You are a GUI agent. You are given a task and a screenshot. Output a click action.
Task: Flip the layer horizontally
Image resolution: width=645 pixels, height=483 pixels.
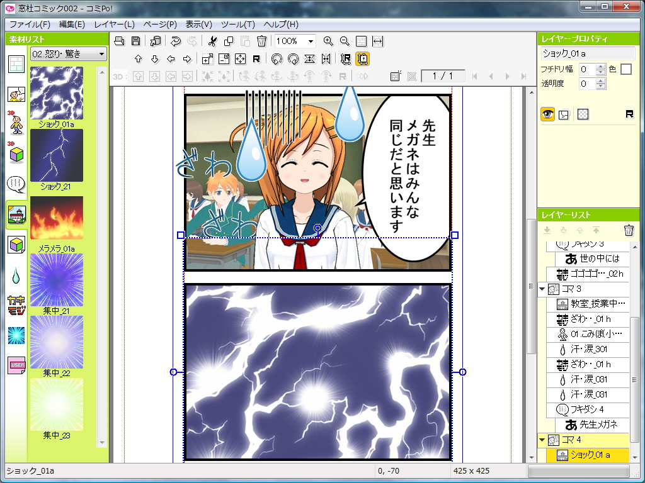point(326,58)
